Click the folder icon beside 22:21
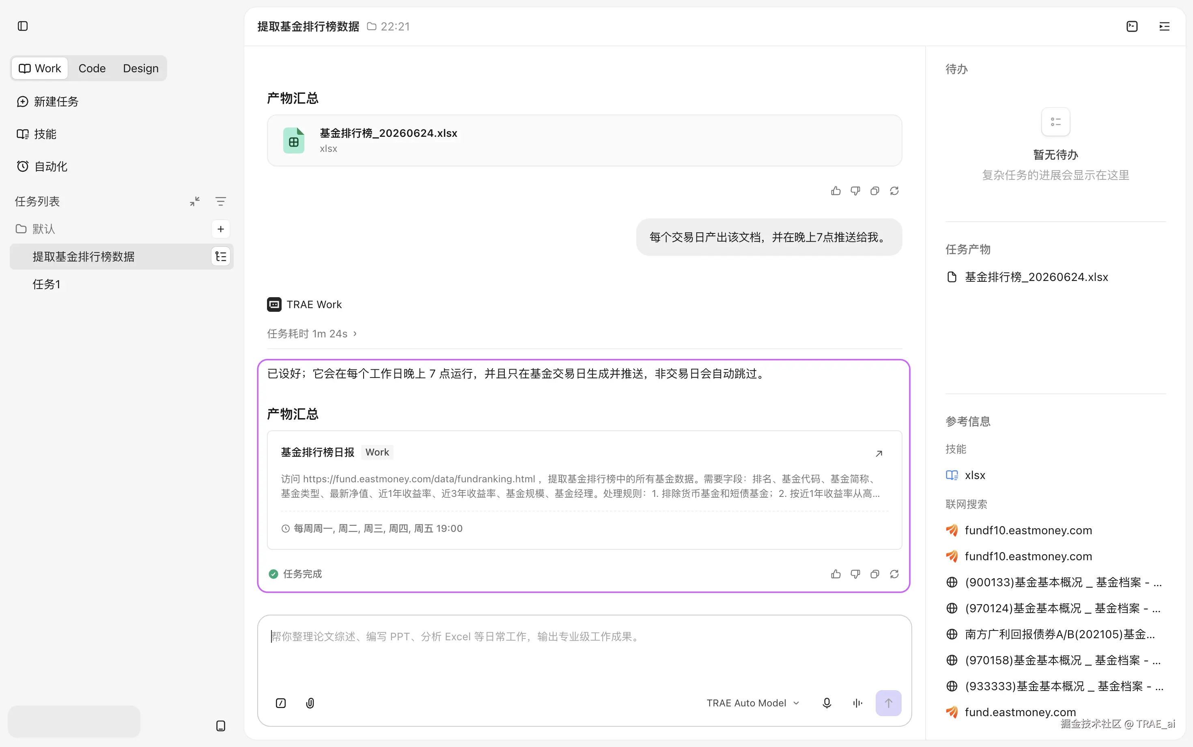The width and height of the screenshot is (1193, 747). point(372,26)
